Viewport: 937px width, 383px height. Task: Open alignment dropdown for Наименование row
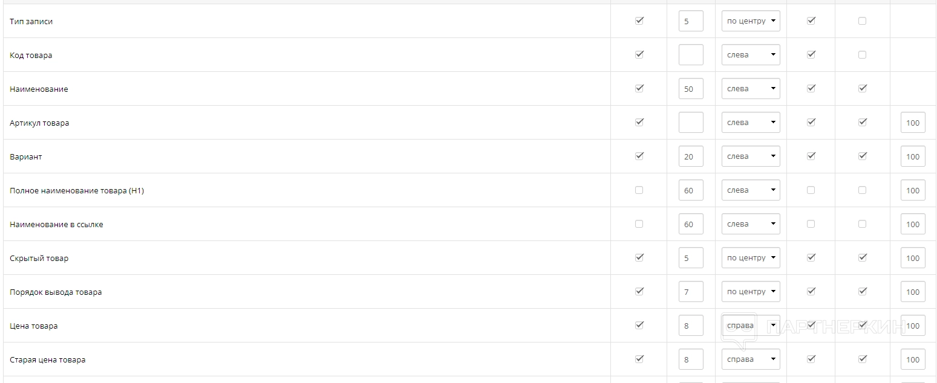pos(751,89)
